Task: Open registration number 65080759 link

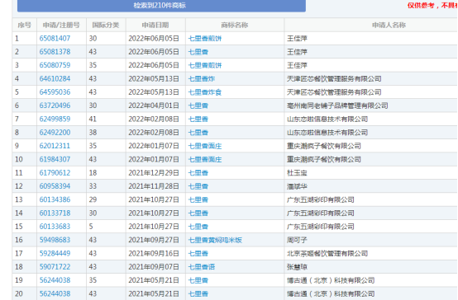Action: pyautogui.click(x=55, y=65)
